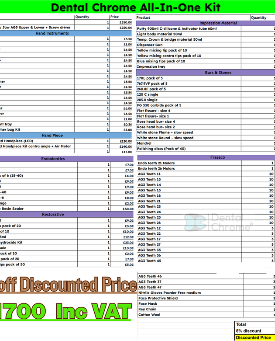Click the 'Hand Instruments' section header
The image size is (275, 341).
coord(52,33)
